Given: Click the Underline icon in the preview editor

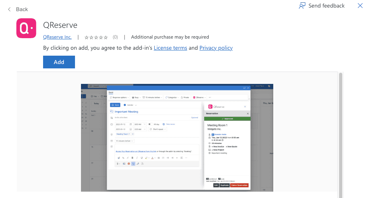Looking at the screenshot, I should pos(141,158).
